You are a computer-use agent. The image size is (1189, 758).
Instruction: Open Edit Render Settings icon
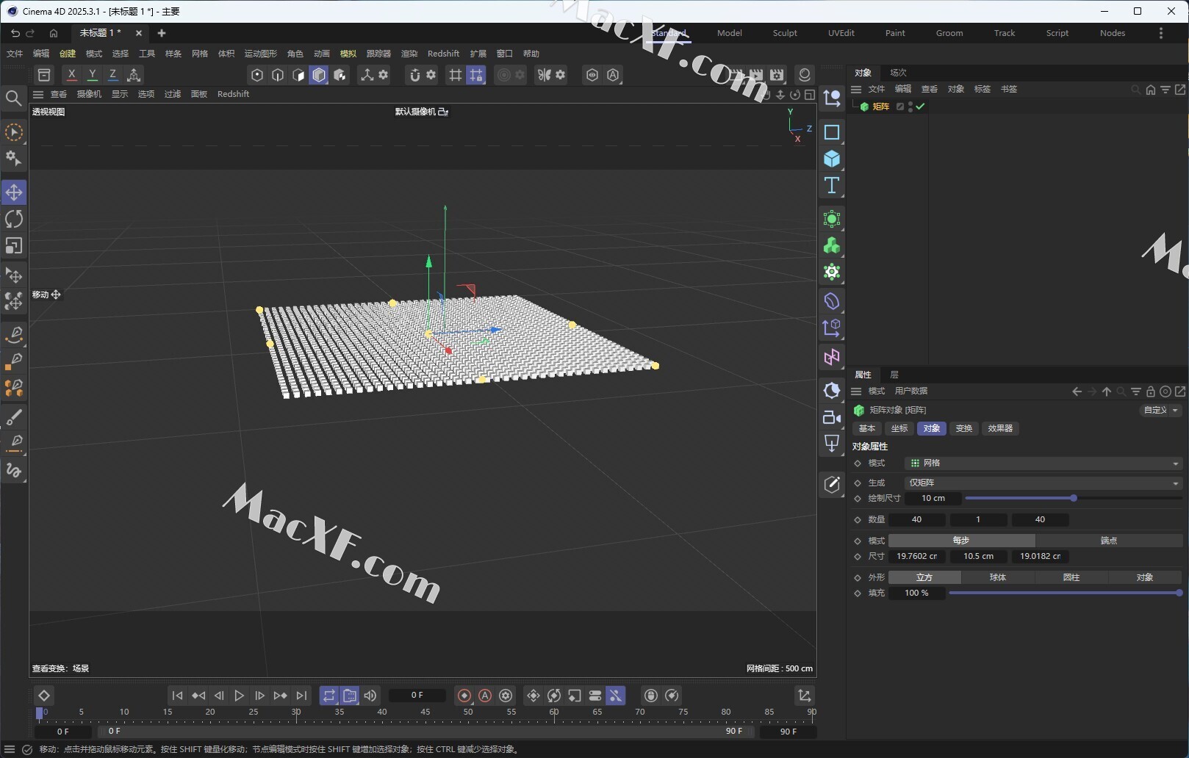pos(777,75)
